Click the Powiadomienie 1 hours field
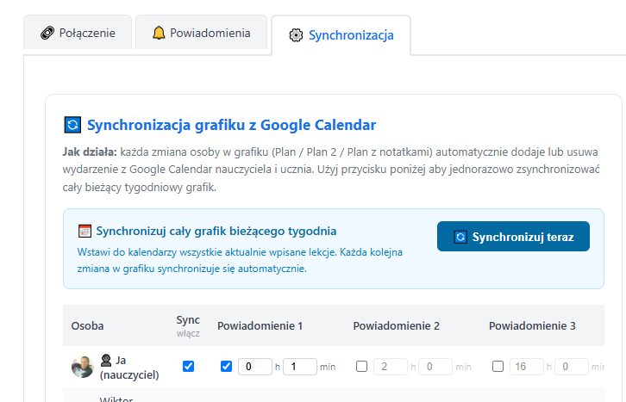Image resolution: width=626 pixels, height=402 pixels. click(255, 367)
